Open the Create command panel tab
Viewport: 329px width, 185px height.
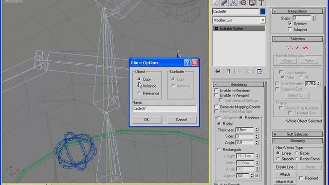click(x=215, y=3)
